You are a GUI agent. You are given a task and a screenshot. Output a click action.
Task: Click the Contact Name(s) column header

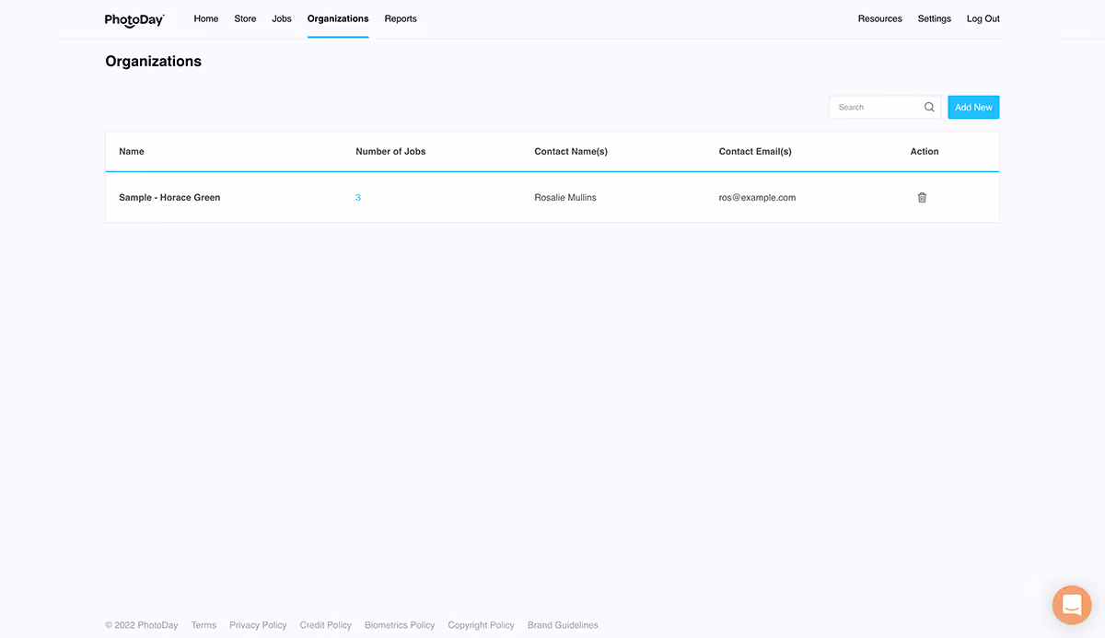click(571, 151)
